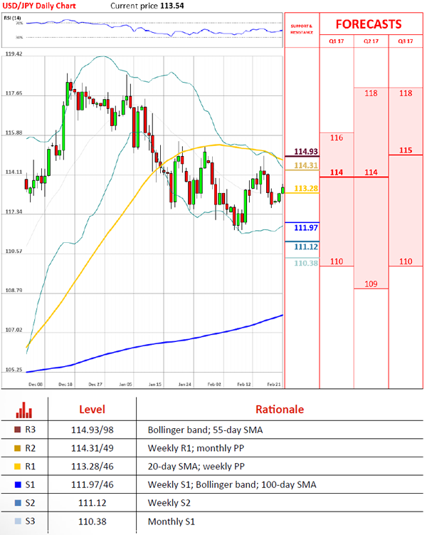The image size is (427, 535).
Task: Click the 110.38 level cell in table
Action: [93, 521]
